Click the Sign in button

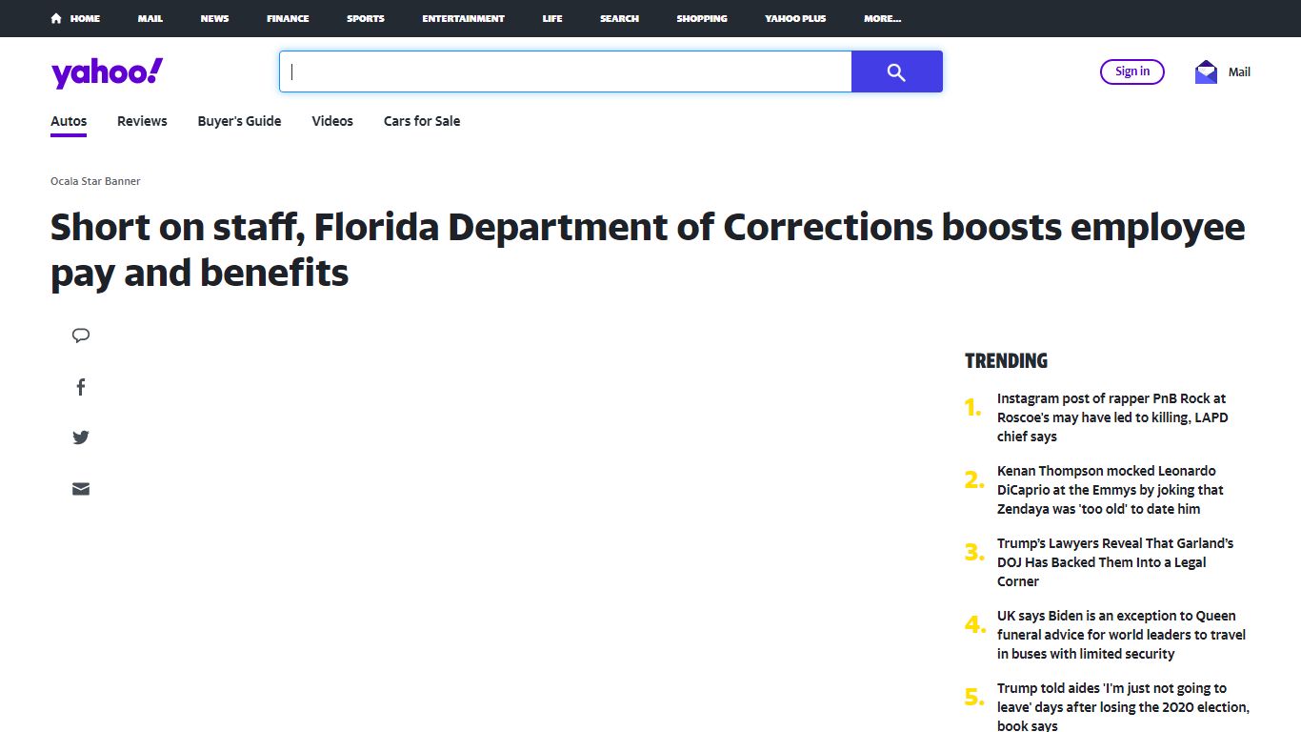click(1132, 71)
